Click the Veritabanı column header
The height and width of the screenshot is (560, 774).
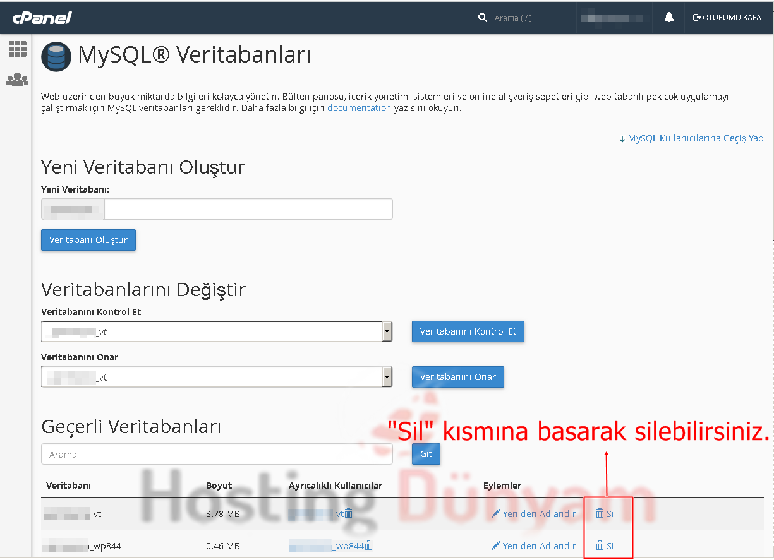(x=69, y=486)
